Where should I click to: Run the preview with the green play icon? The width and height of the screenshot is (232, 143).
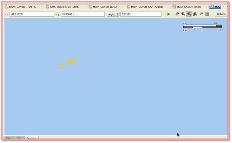[168, 14]
